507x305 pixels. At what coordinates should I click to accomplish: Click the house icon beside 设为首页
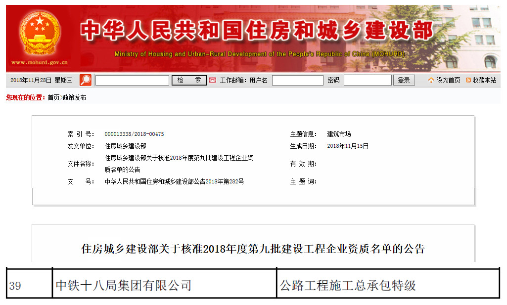click(431, 80)
